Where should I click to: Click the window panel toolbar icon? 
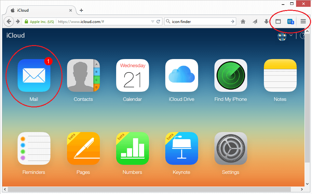(278, 21)
